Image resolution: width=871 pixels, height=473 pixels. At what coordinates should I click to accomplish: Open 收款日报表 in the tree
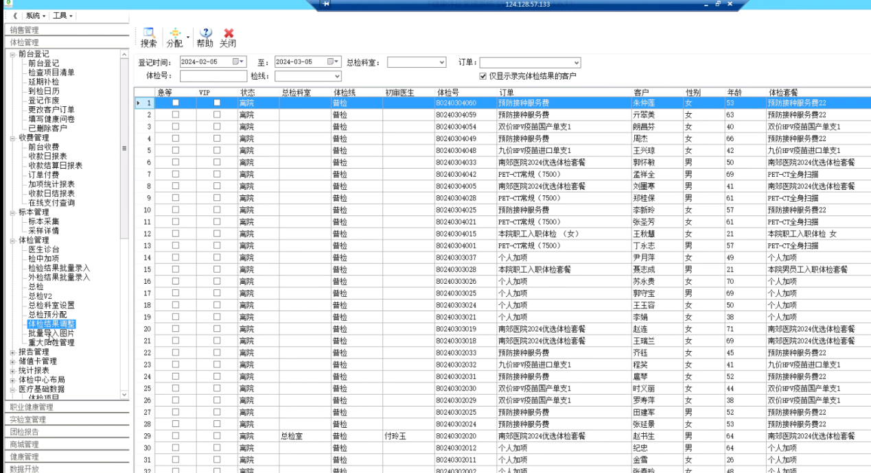point(47,156)
